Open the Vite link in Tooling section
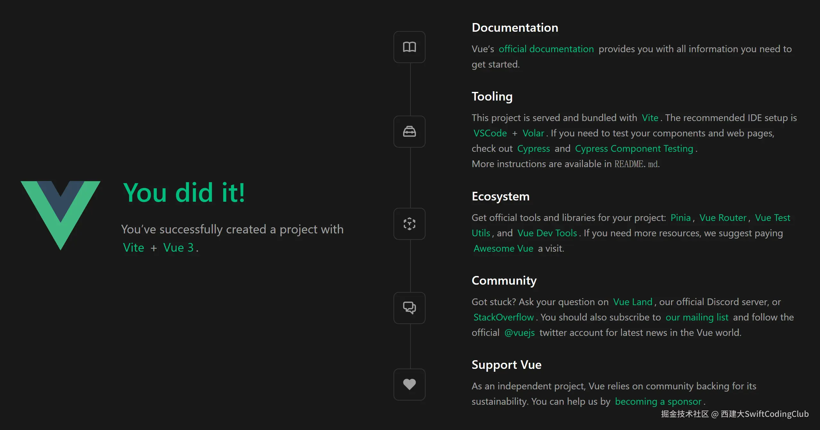 pyautogui.click(x=650, y=118)
